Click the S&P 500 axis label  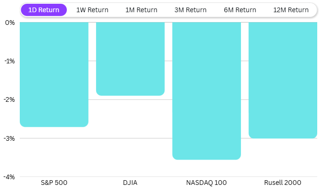click(54, 183)
